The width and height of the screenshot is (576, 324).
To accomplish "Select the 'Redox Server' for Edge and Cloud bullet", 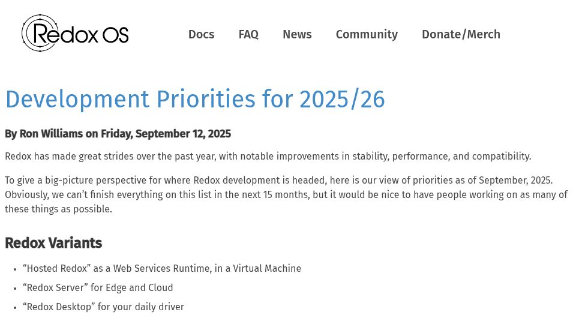I will (x=98, y=287).
